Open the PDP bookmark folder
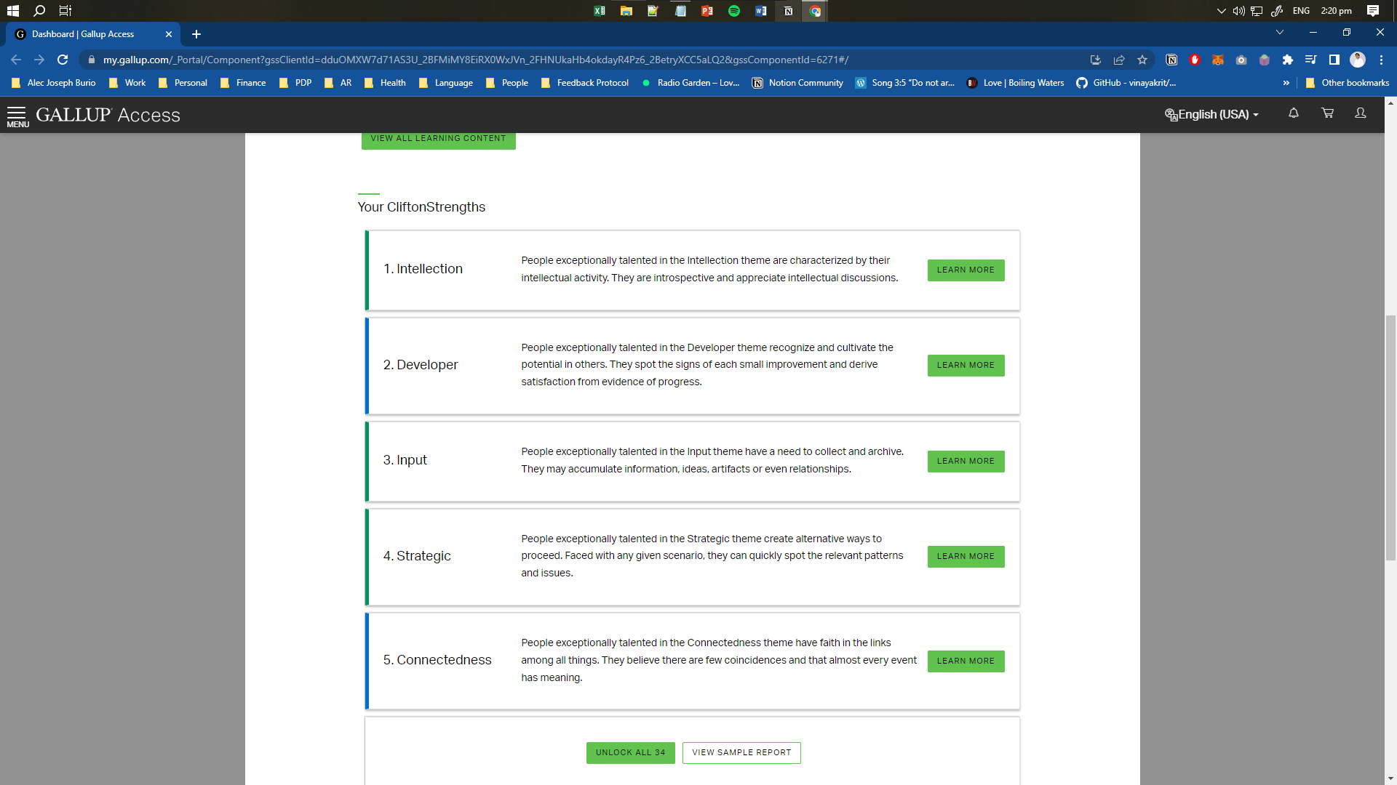The image size is (1397, 785). [x=296, y=83]
